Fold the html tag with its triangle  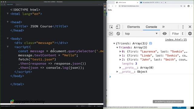tap(8, 14)
